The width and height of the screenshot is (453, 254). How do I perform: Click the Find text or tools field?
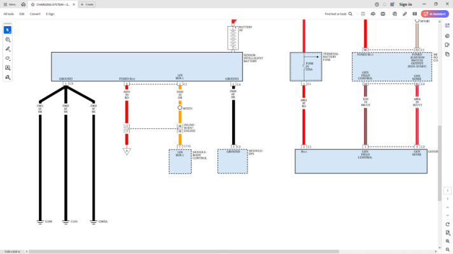pyautogui.click(x=335, y=14)
